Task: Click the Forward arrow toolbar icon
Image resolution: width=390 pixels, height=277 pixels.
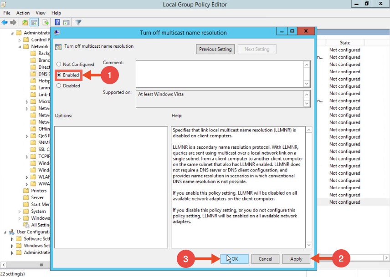Action: (x=13, y=22)
